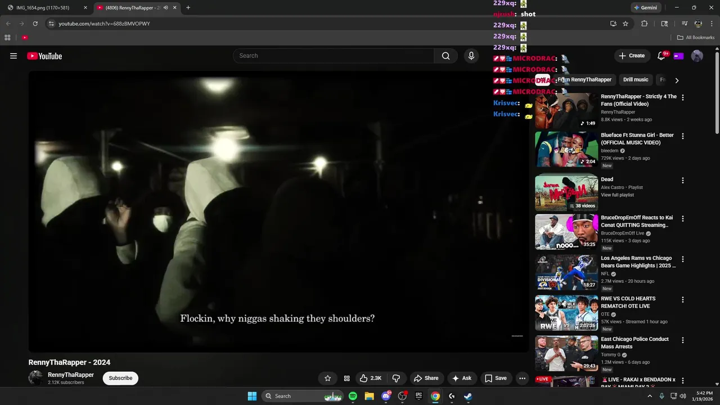
Task: Start voice search with the microphone icon
Action: click(471, 56)
